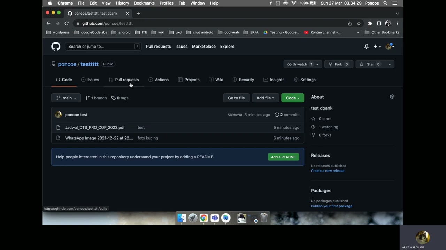Open the Security tab
The image size is (446, 250).
point(243,80)
